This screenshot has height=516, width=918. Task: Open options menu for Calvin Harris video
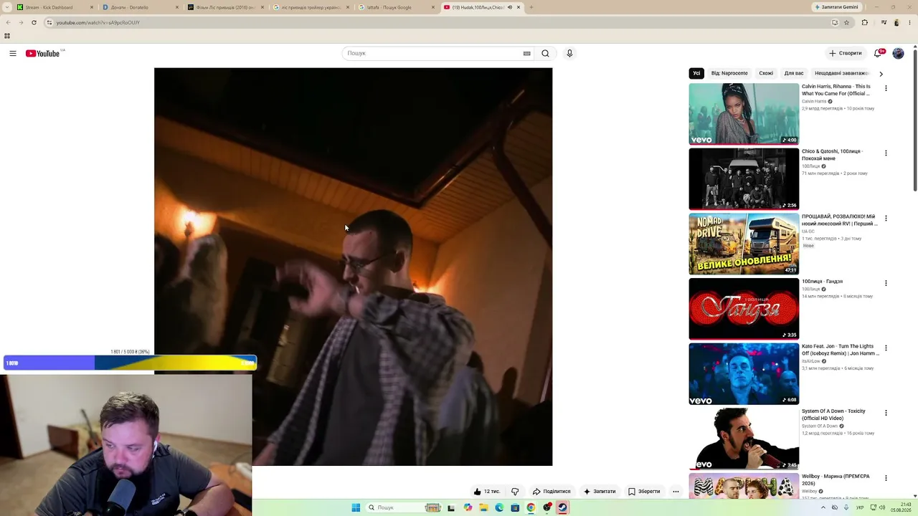point(886,88)
